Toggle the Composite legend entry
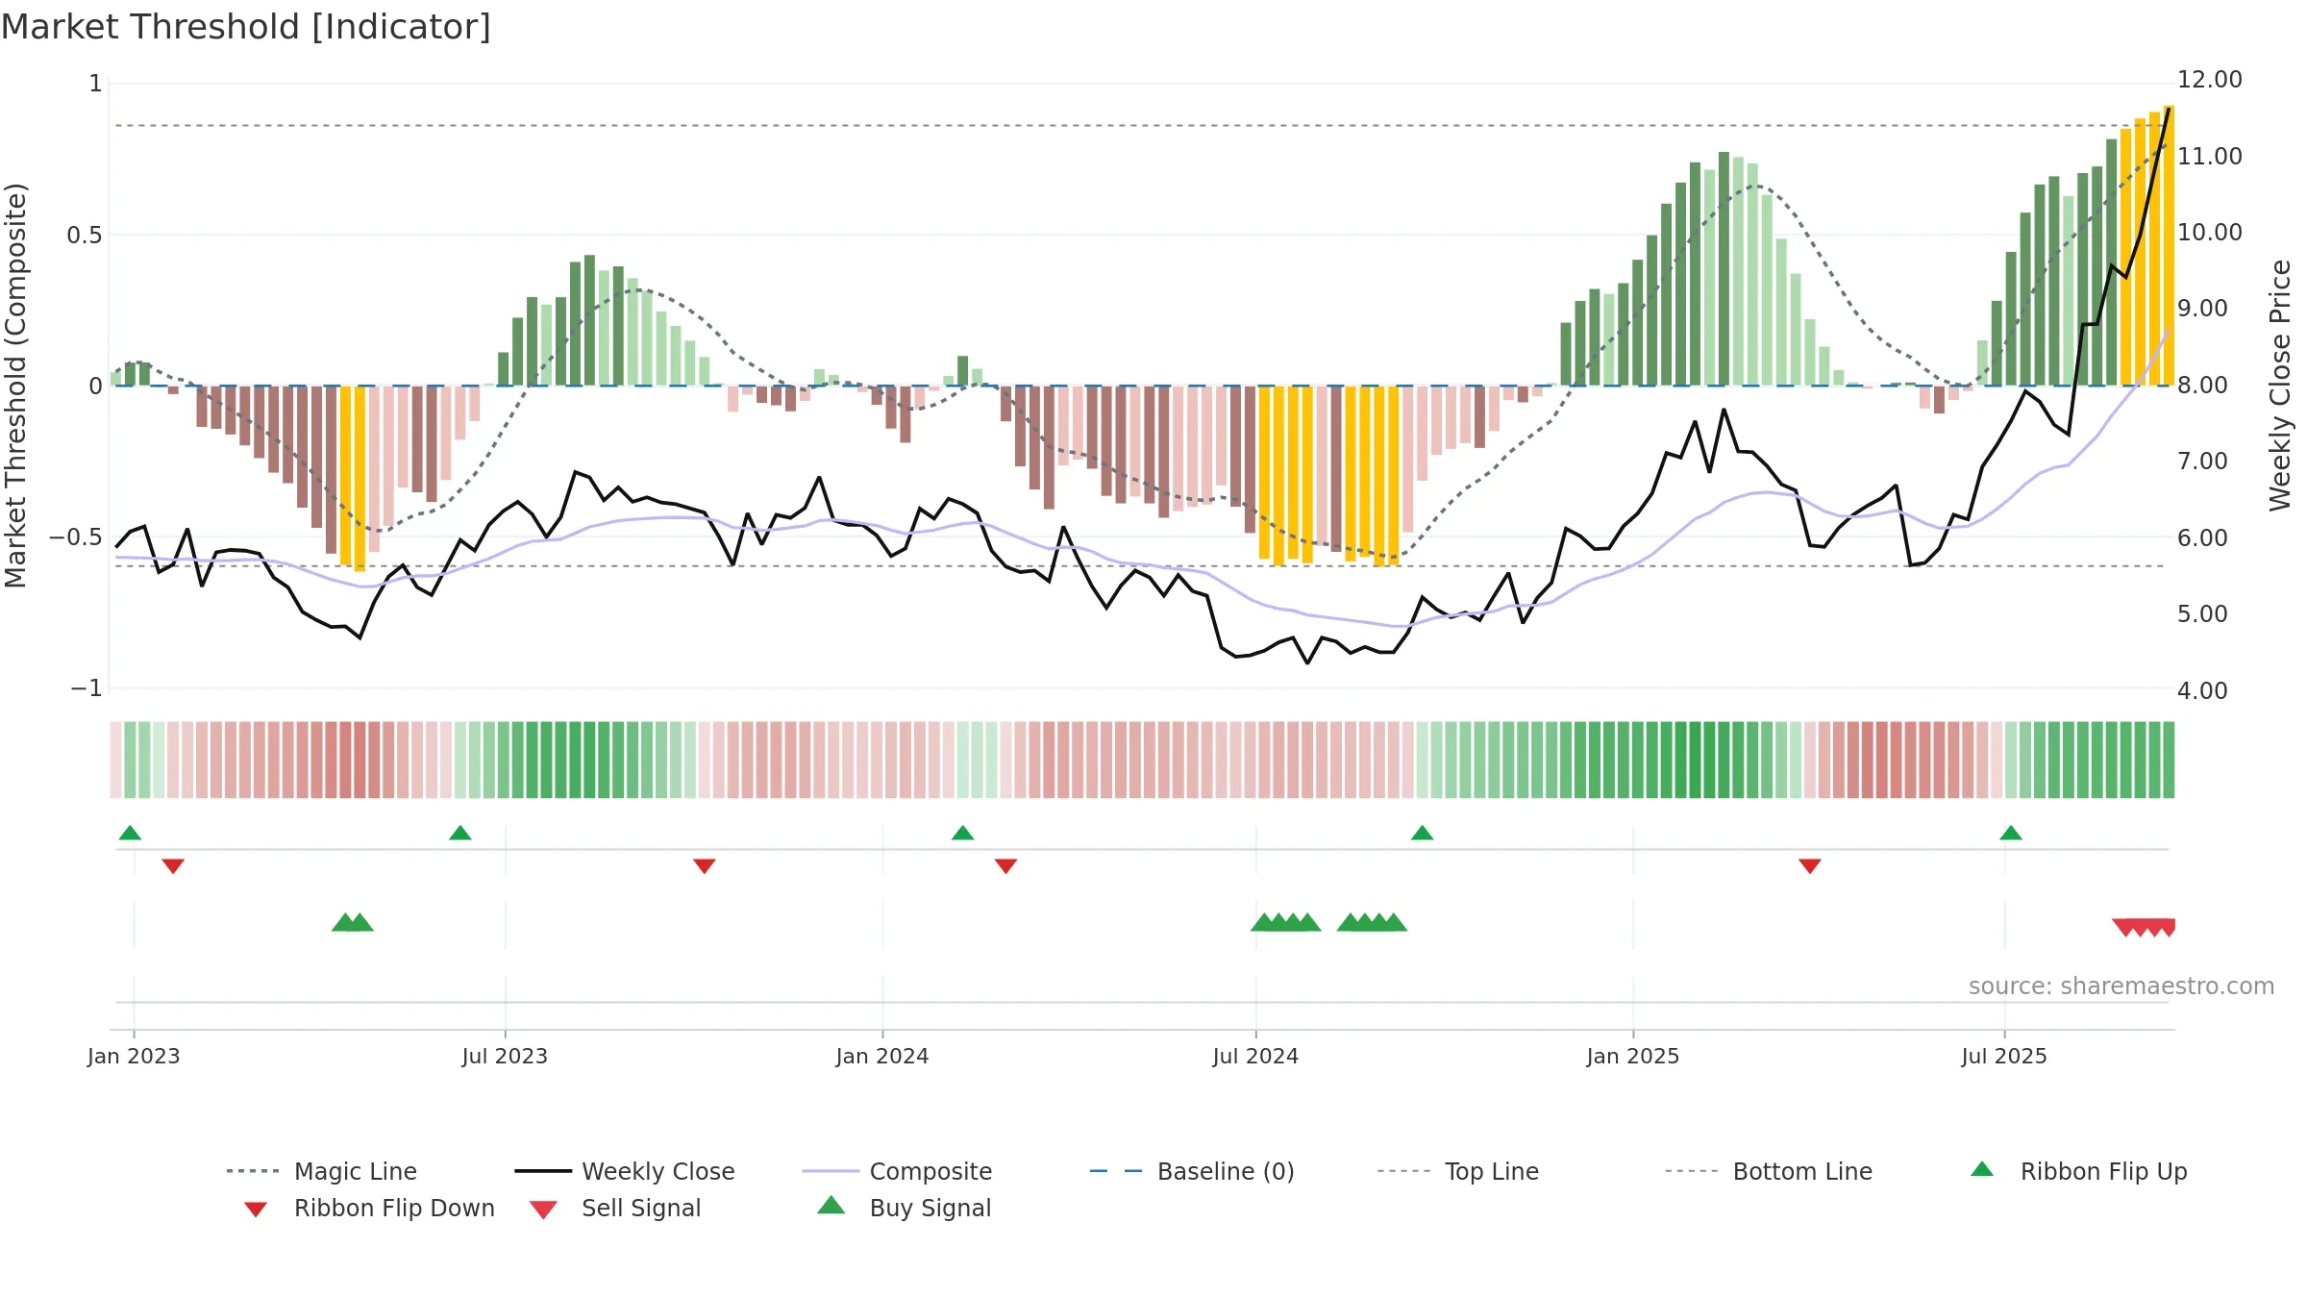The width and height of the screenshot is (2307, 1298). (898, 1171)
